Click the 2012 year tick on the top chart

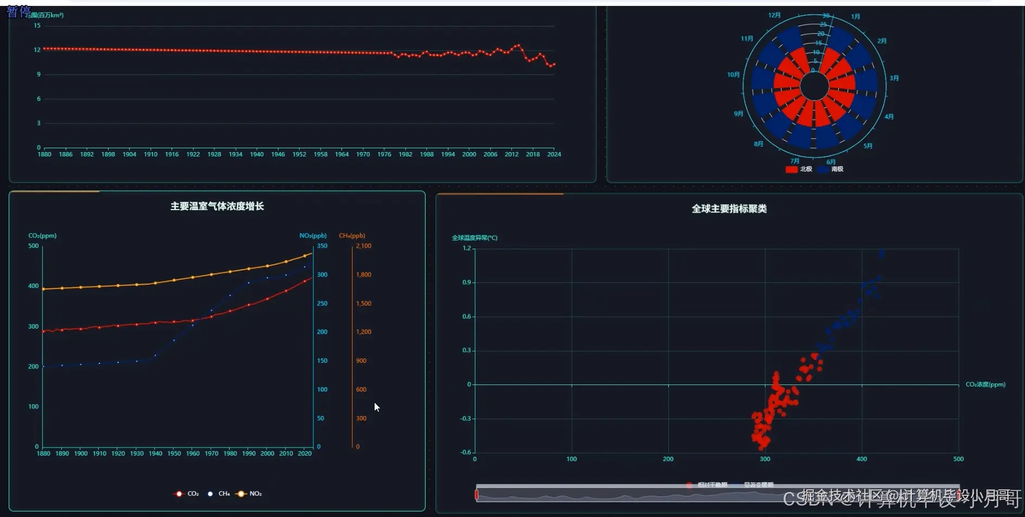point(511,155)
